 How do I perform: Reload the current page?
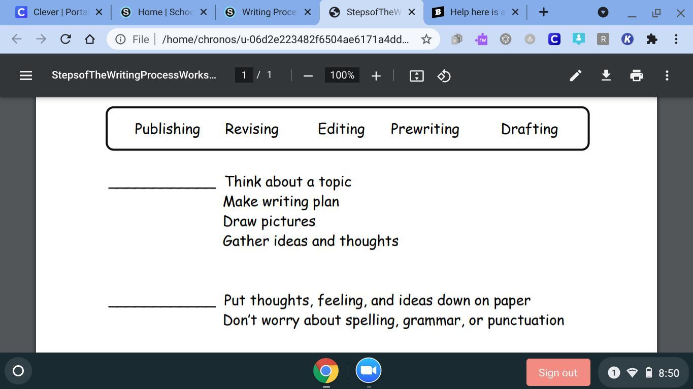(x=65, y=39)
